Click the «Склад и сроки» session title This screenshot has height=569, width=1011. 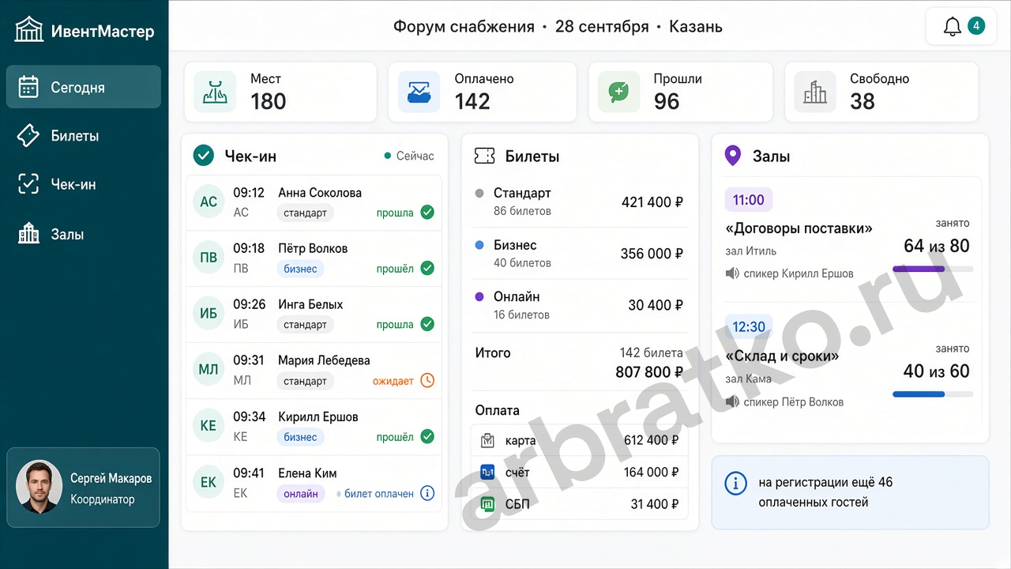782,356
